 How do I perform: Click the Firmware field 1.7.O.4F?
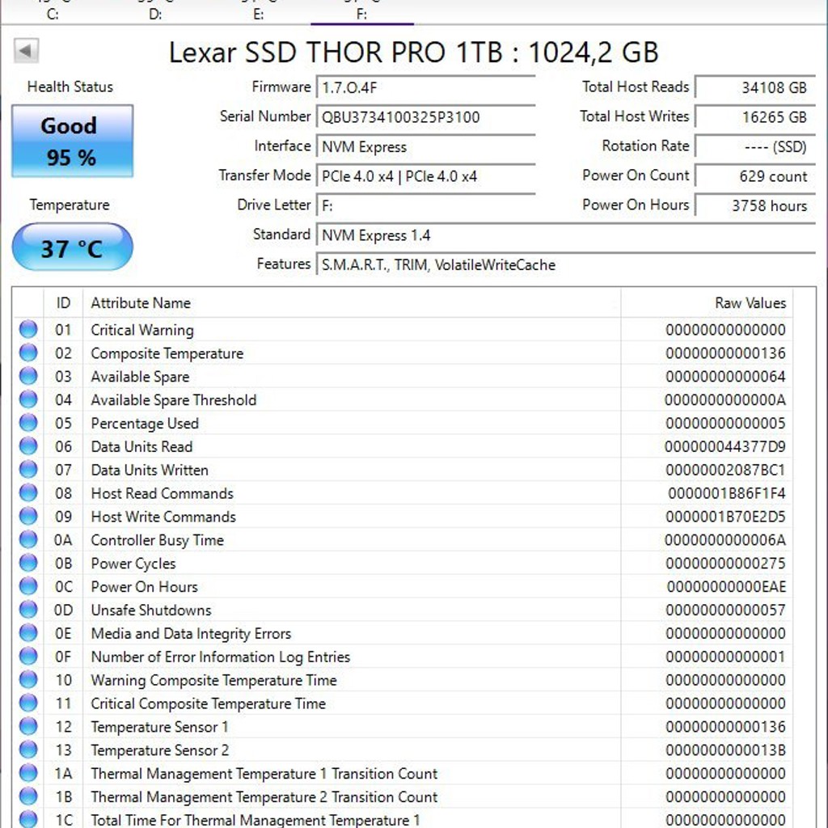tap(425, 87)
